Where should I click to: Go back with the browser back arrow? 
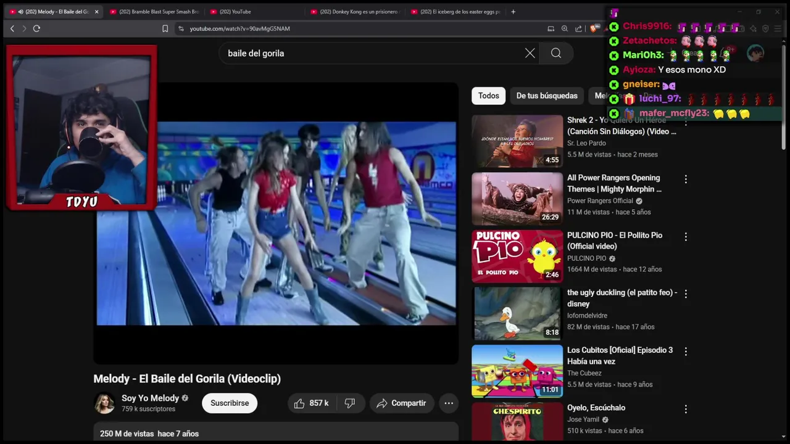pos(12,28)
